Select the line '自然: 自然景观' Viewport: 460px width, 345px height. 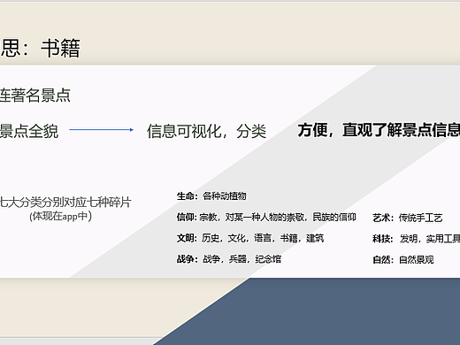point(403,260)
